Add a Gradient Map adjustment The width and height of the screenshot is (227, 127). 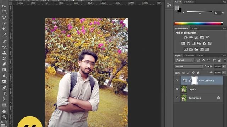tap(207, 49)
